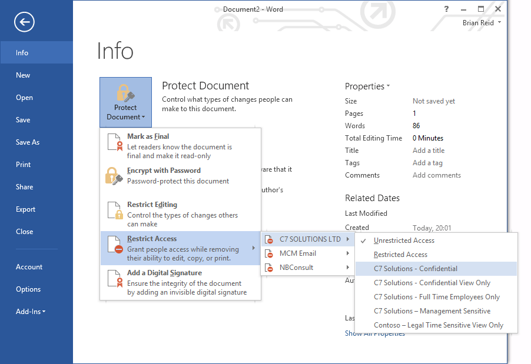Viewport: 531px width, 364px height.
Task: Open the Export tab
Action: [x=25, y=209]
